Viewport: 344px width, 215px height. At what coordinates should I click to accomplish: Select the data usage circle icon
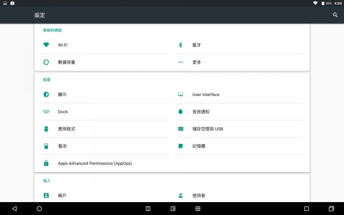[46, 62]
